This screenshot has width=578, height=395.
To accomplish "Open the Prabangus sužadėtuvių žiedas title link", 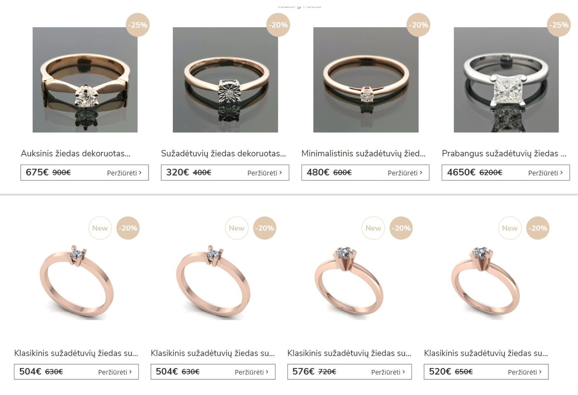I will [x=504, y=153].
